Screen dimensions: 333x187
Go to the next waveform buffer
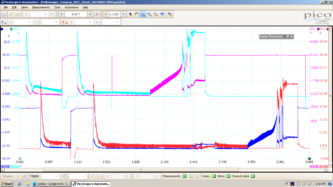tap(90, 14)
